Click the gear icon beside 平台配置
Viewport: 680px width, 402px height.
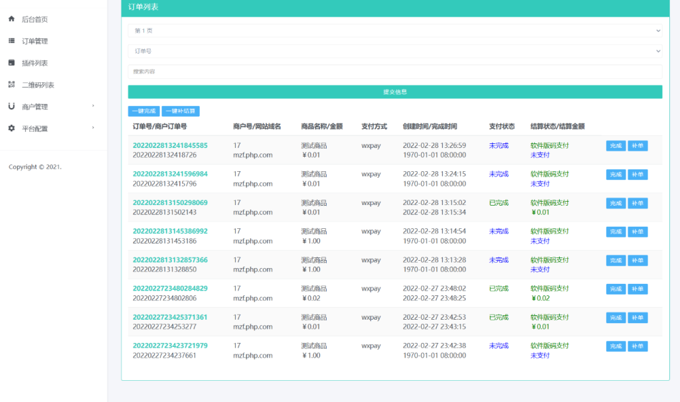pos(11,128)
